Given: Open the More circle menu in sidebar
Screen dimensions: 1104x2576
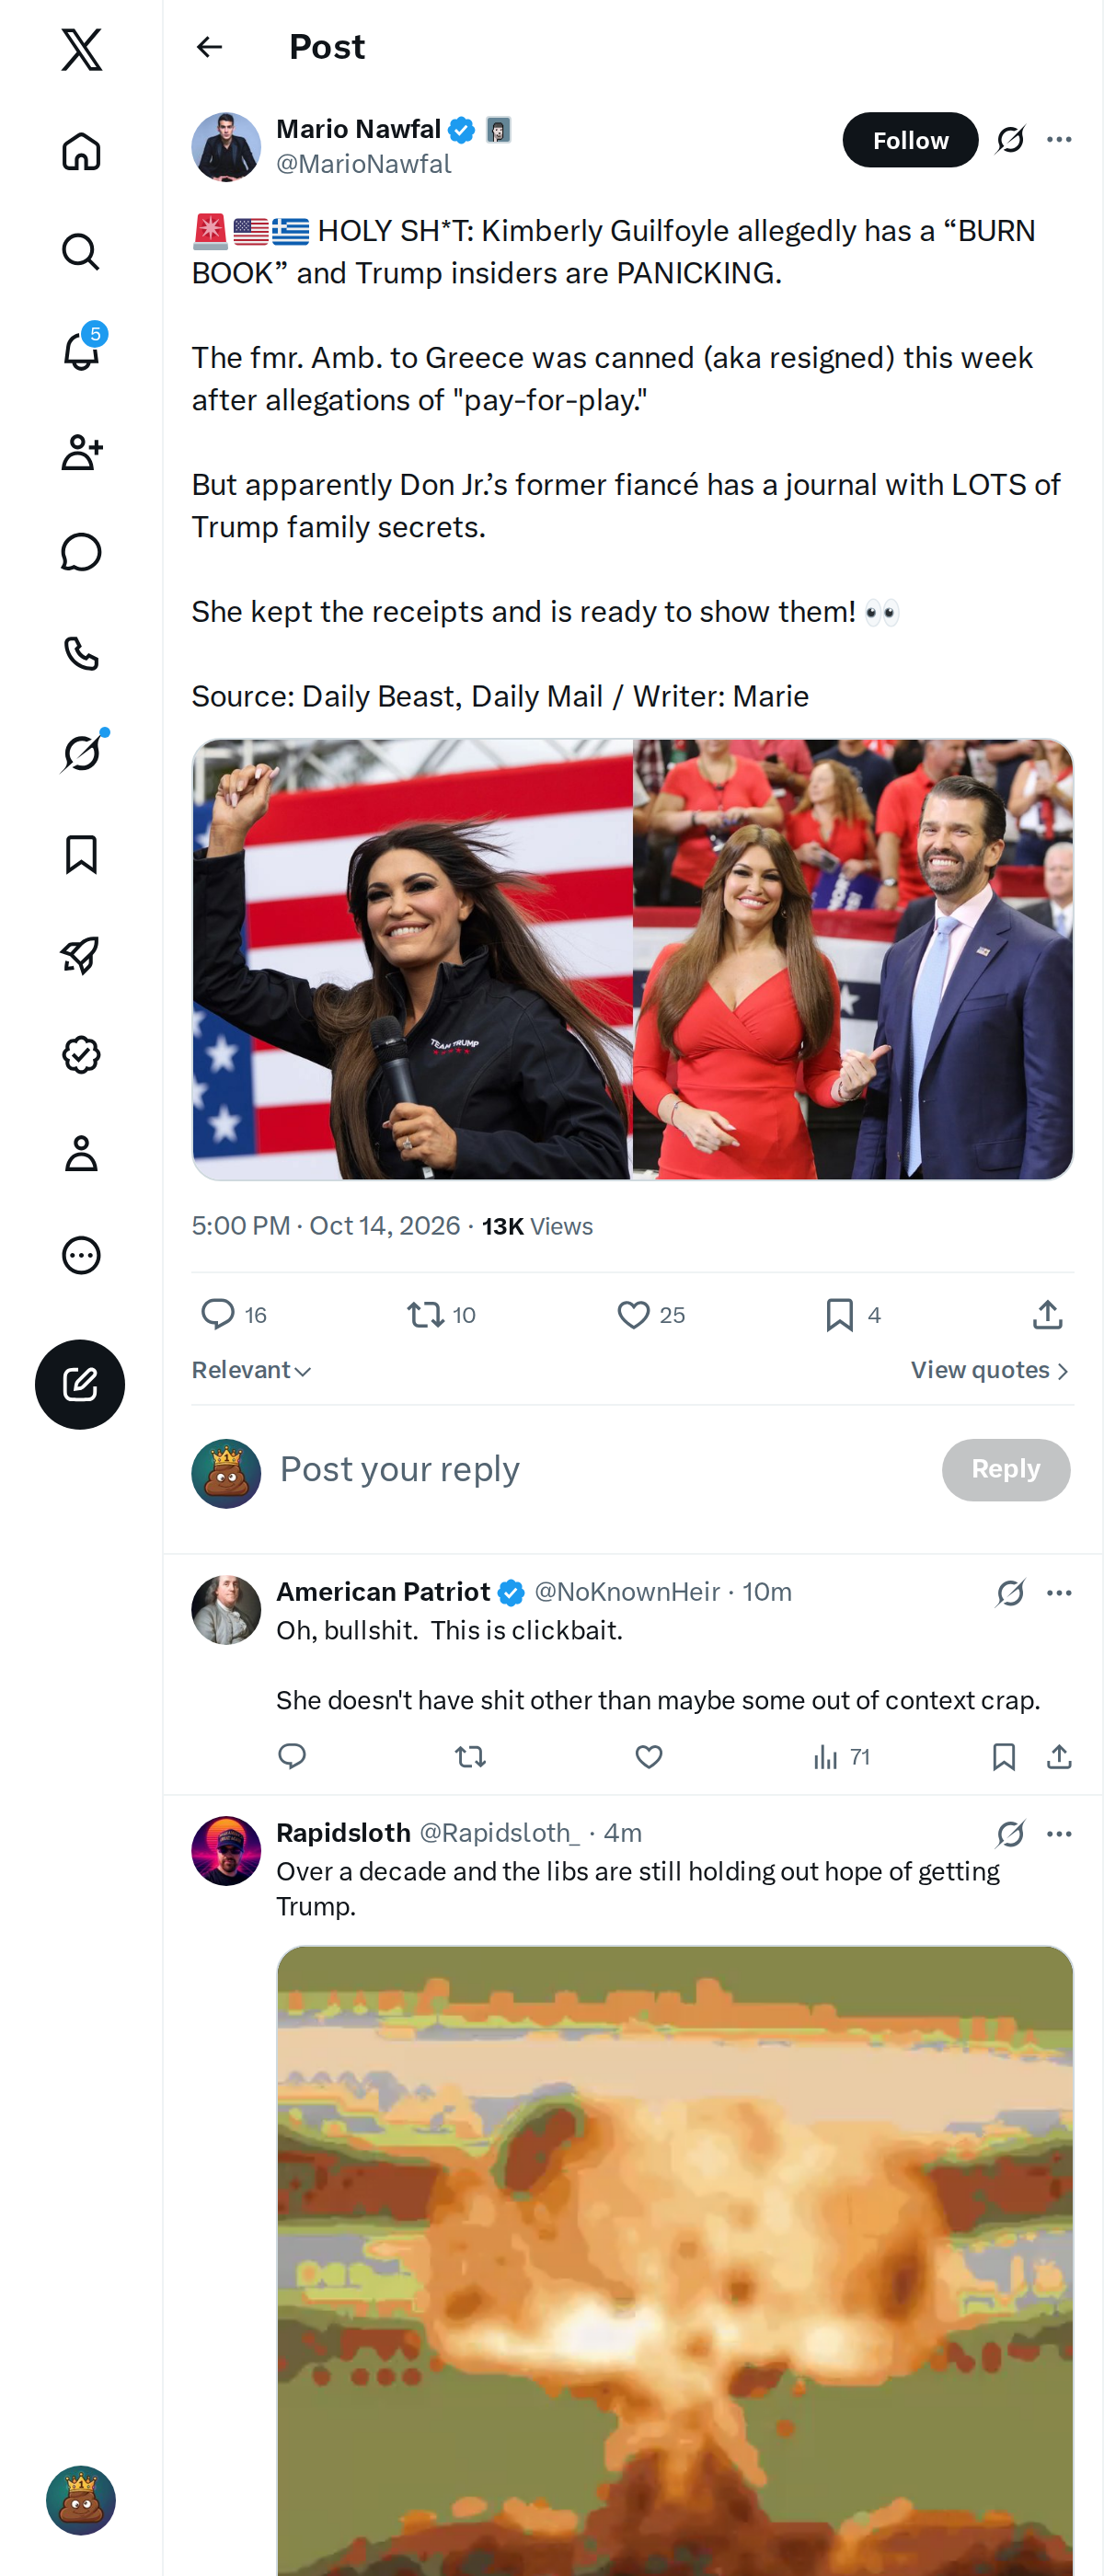Looking at the screenshot, I should click(x=82, y=1254).
